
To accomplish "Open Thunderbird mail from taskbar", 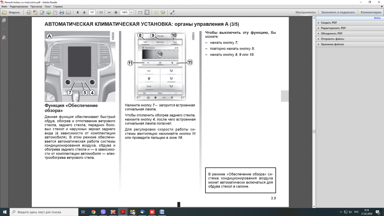I will [x=142, y=212].
